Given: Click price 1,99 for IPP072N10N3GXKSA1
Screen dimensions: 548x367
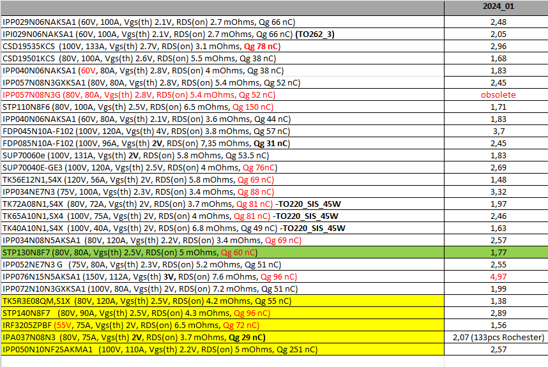Looking at the screenshot, I should pos(496,289).
